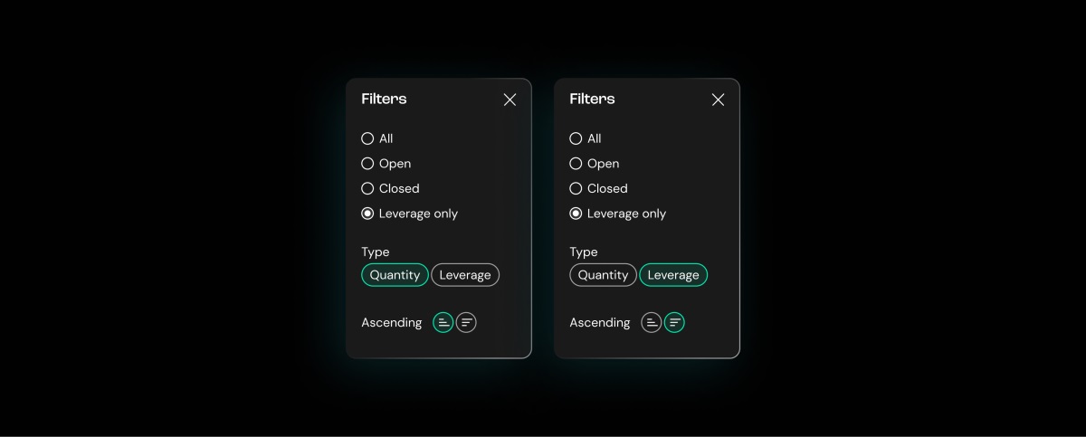Close the right Filters panel

[x=718, y=100]
